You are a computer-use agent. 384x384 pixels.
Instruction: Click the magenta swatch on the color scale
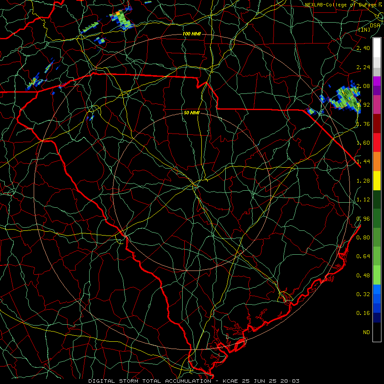[377, 81]
